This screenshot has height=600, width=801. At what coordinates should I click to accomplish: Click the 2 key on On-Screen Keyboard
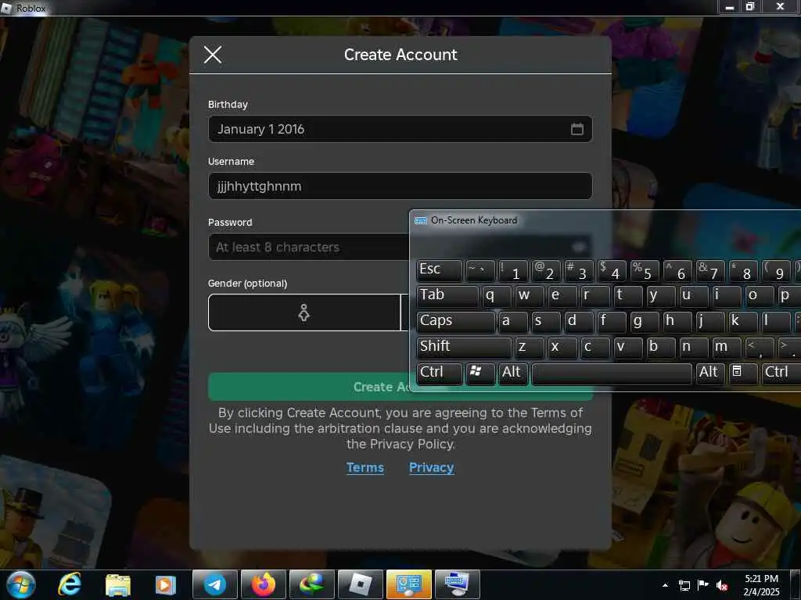pos(545,270)
